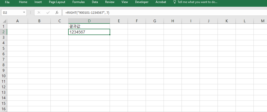Select row 4 header

[3, 43]
